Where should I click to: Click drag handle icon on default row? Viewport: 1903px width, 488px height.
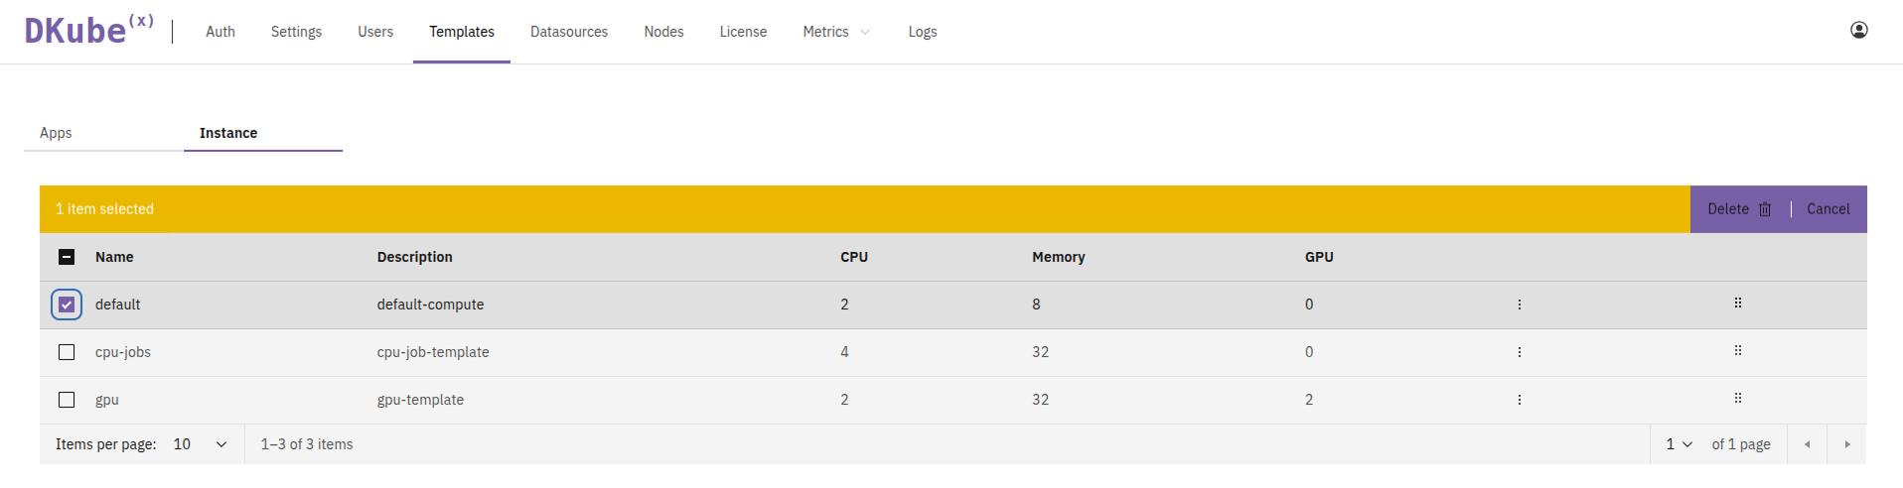(x=1737, y=304)
